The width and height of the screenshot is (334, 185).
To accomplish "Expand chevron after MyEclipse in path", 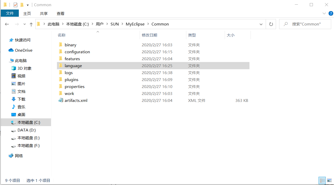I will [x=148, y=24].
